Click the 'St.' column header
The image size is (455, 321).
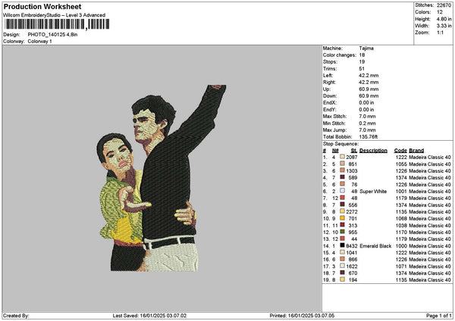[353, 151]
